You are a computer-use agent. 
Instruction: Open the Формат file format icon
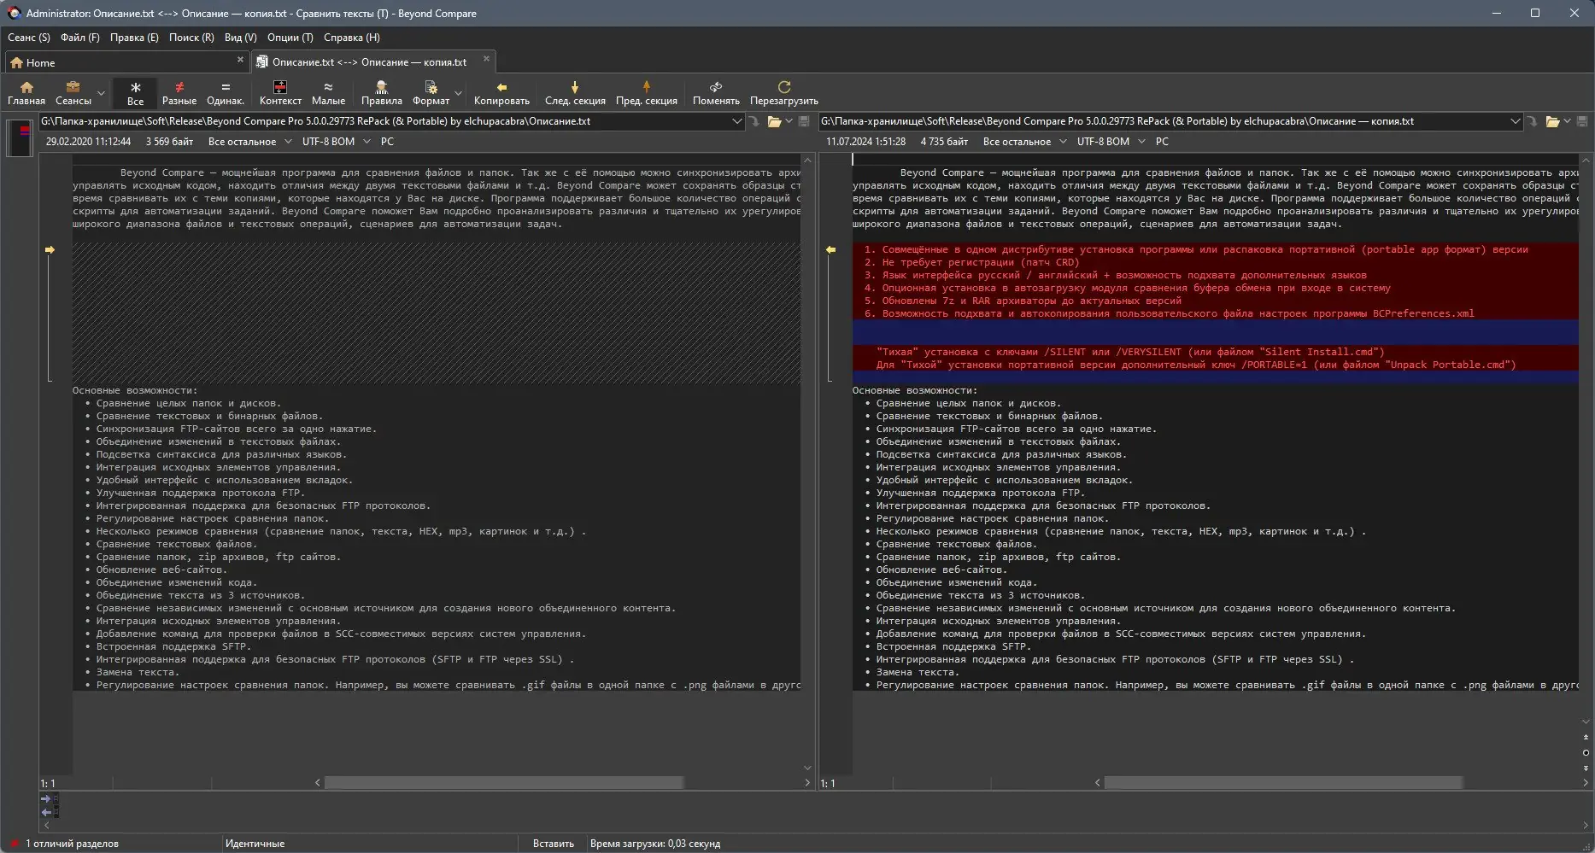tap(431, 93)
